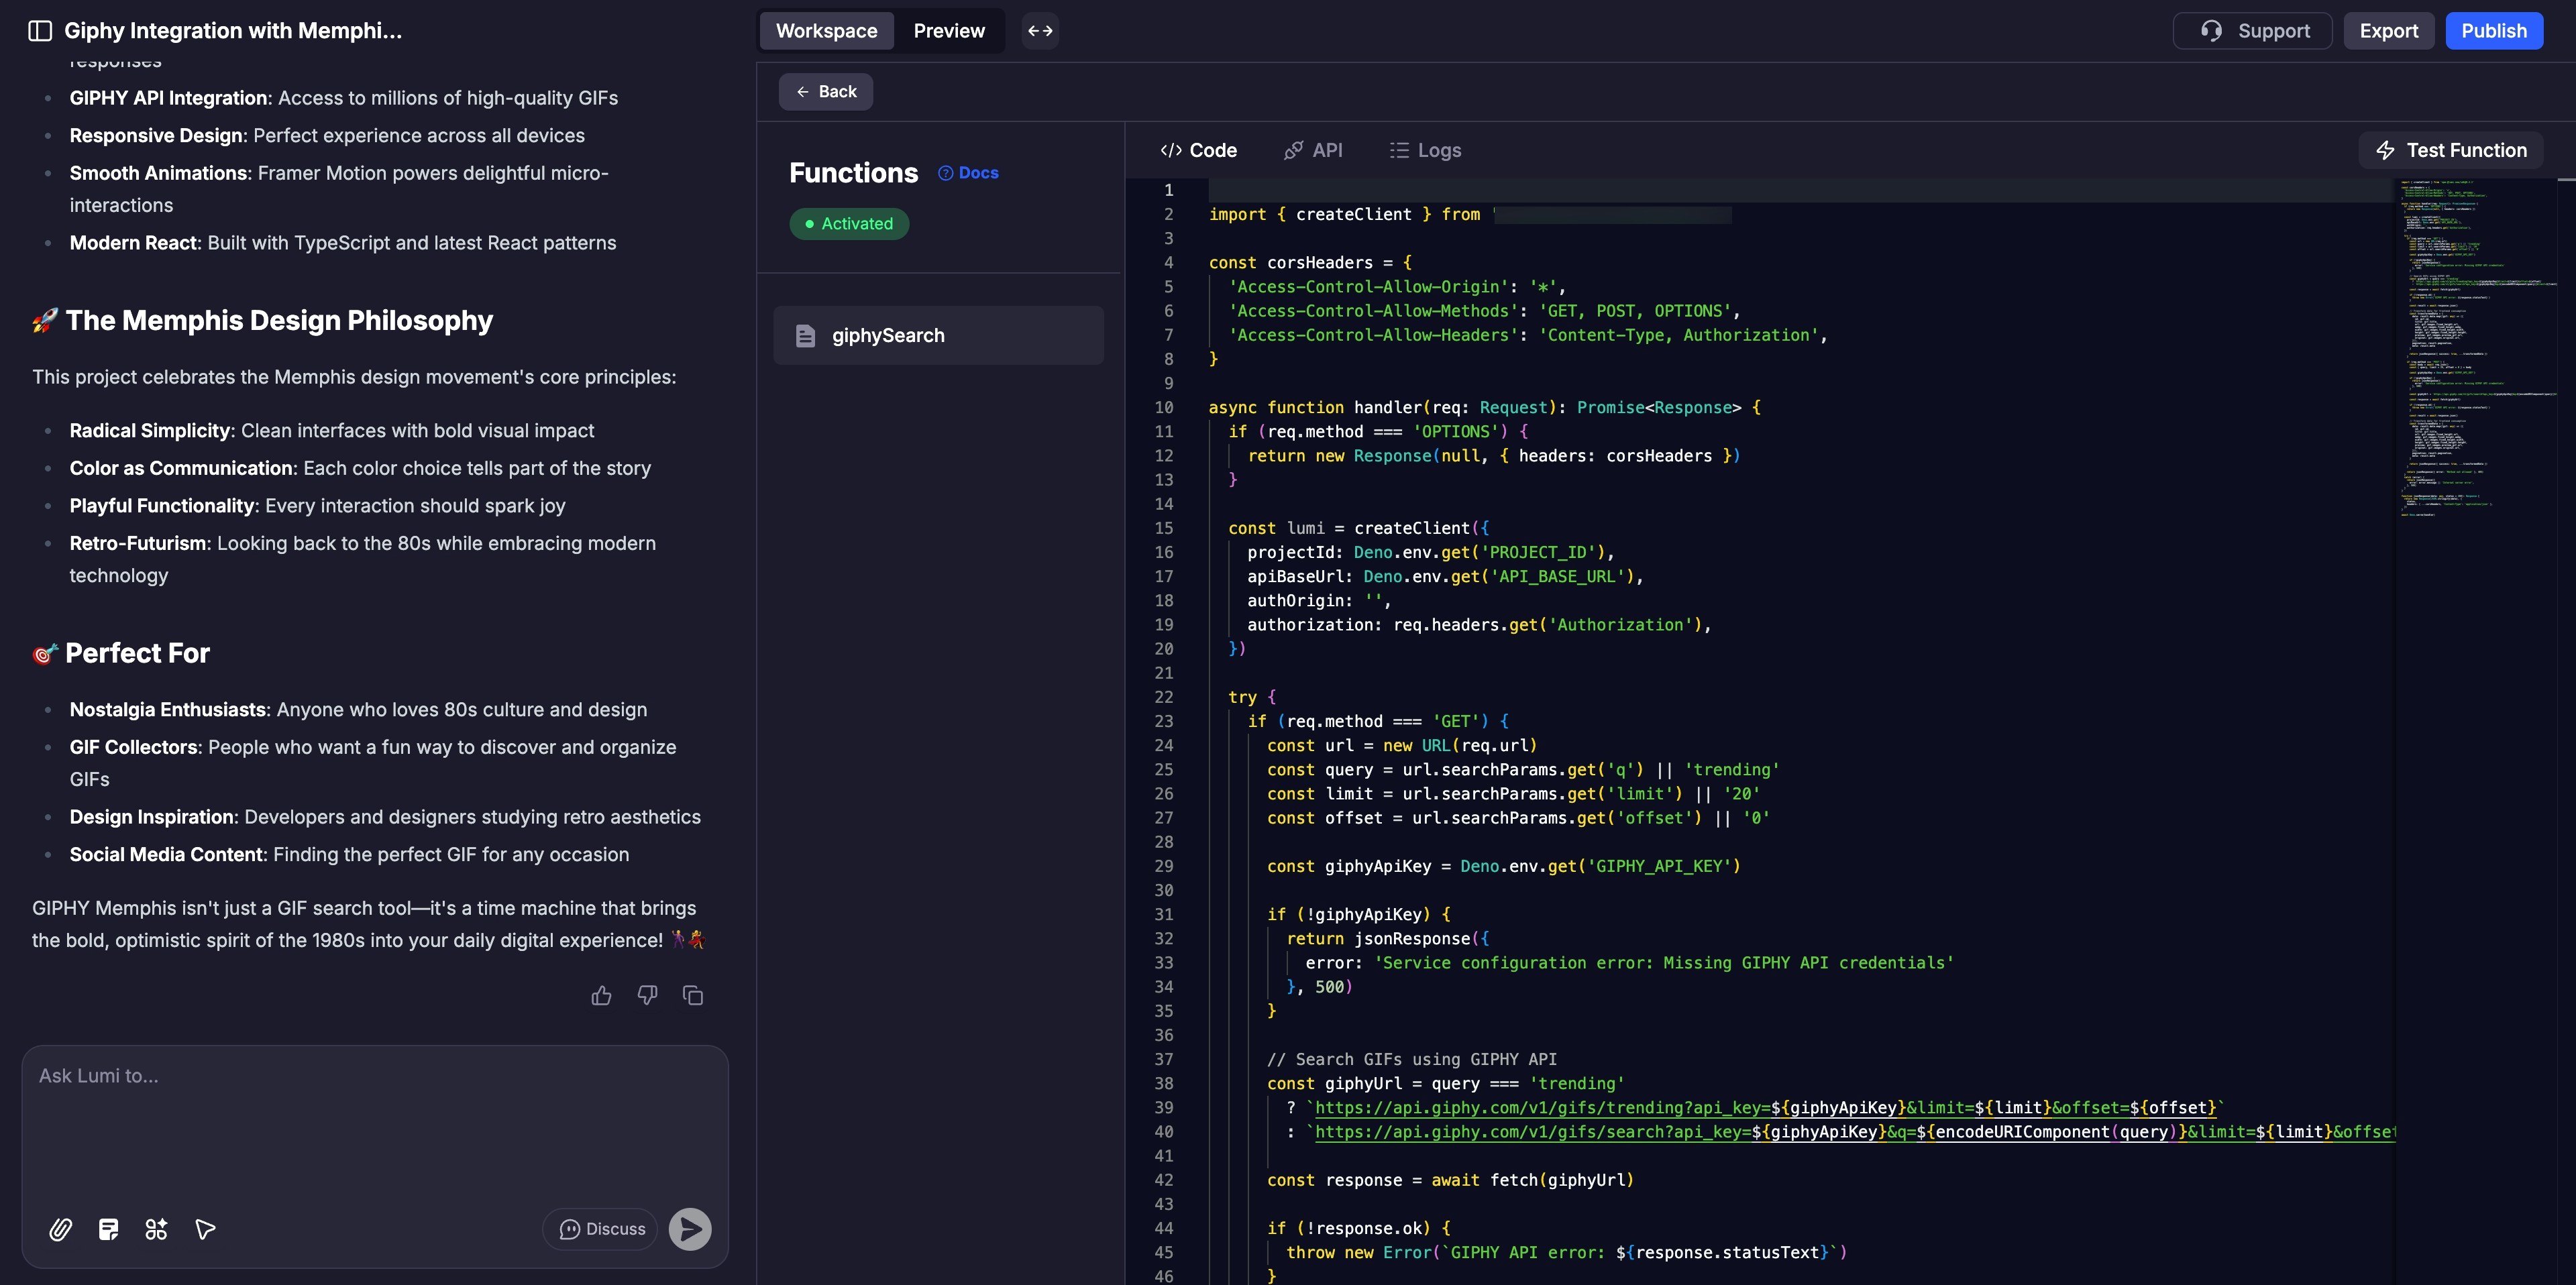Viewport: 2576px width, 1285px height.
Task: Open the AI apps sparkle icon
Action: click(x=156, y=1229)
